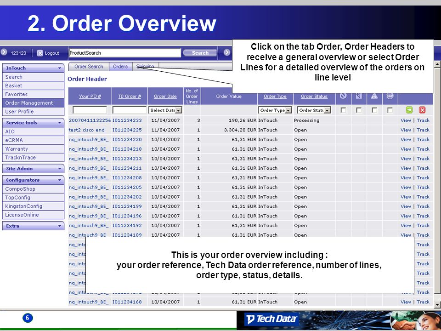Screen dimensions: 441x331
Task: Tick checkbox under the prohibited-circle icon
Action: [343, 110]
